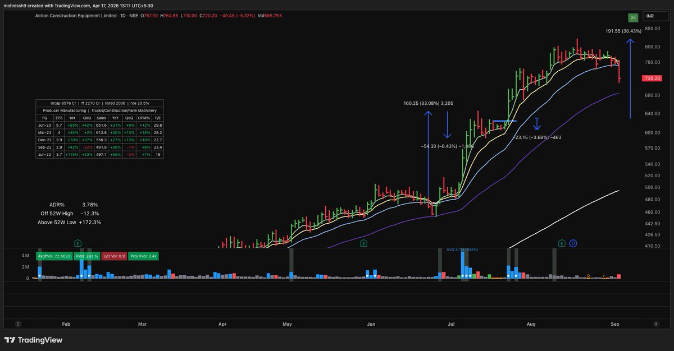Click the 191.55 (30.43%) measurement label
The width and height of the screenshot is (674, 351).
tap(623, 31)
